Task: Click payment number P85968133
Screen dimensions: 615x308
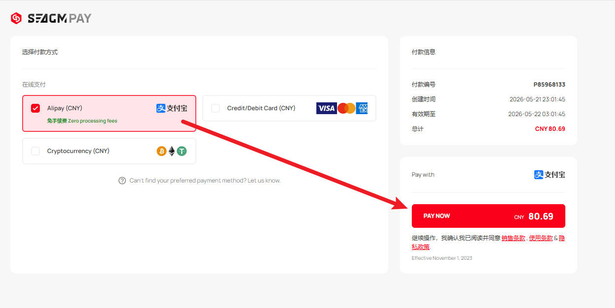Action: 550,85
